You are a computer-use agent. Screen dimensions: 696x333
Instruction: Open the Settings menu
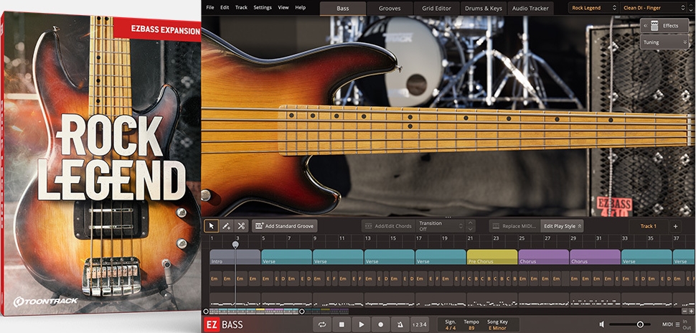tap(263, 8)
